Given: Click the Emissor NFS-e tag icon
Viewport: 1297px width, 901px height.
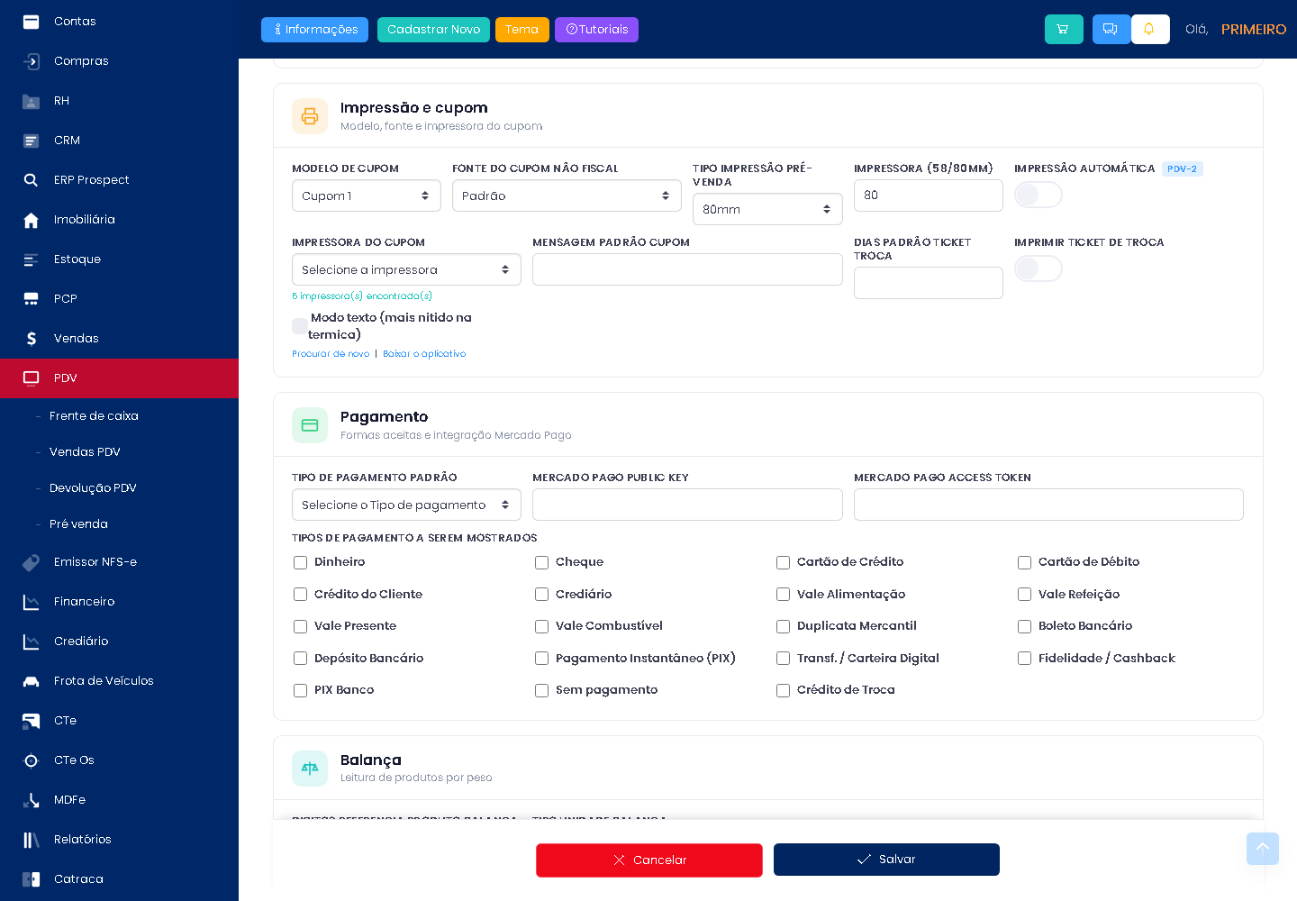Looking at the screenshot, I should point(31,562).
